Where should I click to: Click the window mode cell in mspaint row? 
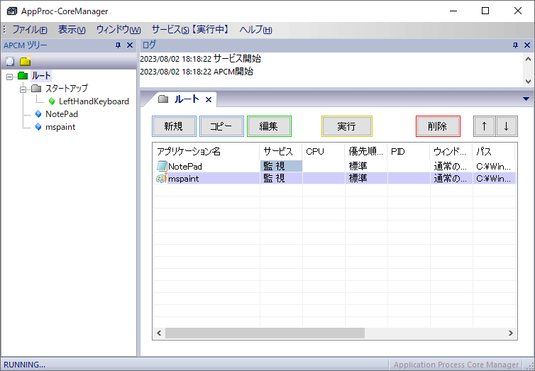(451, 178)
